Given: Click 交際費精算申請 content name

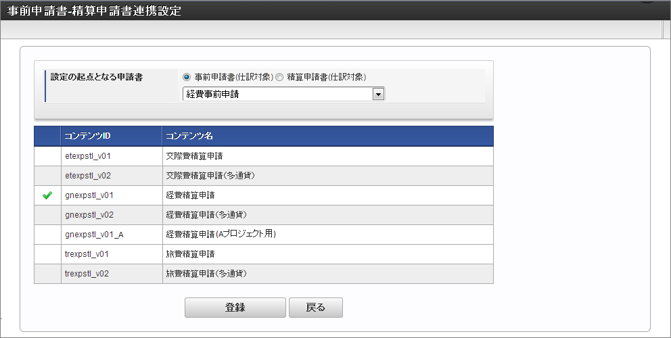Looking at the screenshot, I should click(x=194, y=156).
